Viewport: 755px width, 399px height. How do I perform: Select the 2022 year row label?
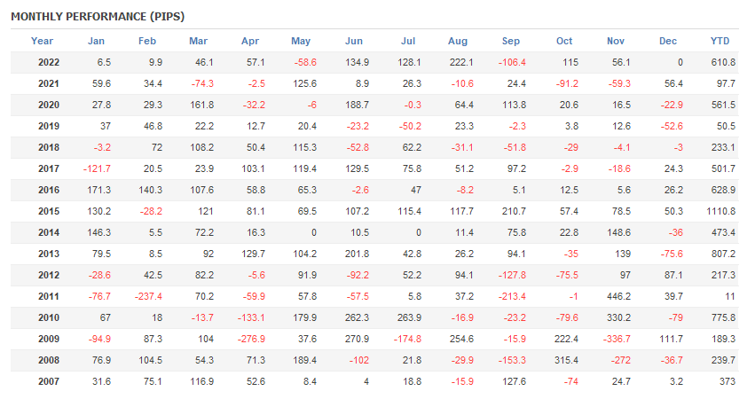click(49, 62)
